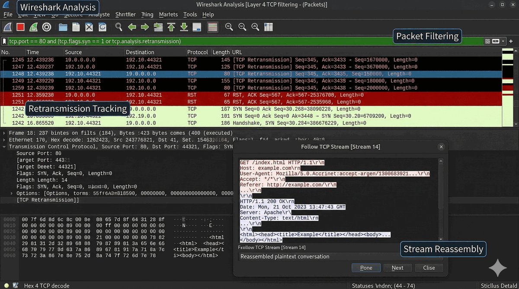Click the shark fin start capture icon

(7, 27)
